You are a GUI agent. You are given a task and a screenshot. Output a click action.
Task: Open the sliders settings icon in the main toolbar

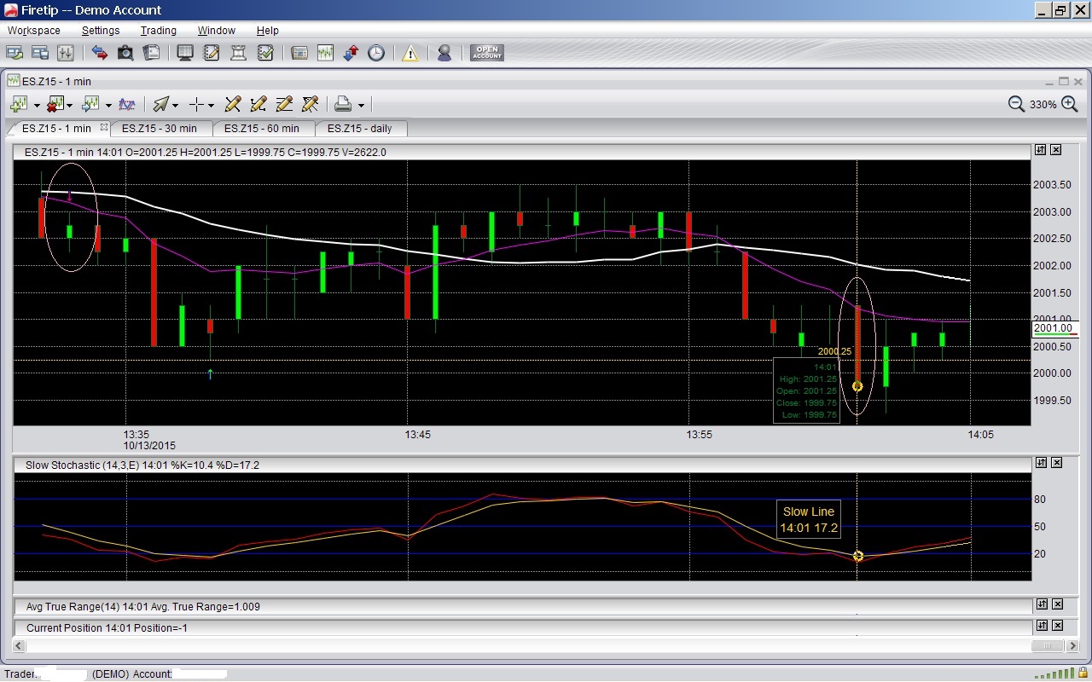(66, 53)
